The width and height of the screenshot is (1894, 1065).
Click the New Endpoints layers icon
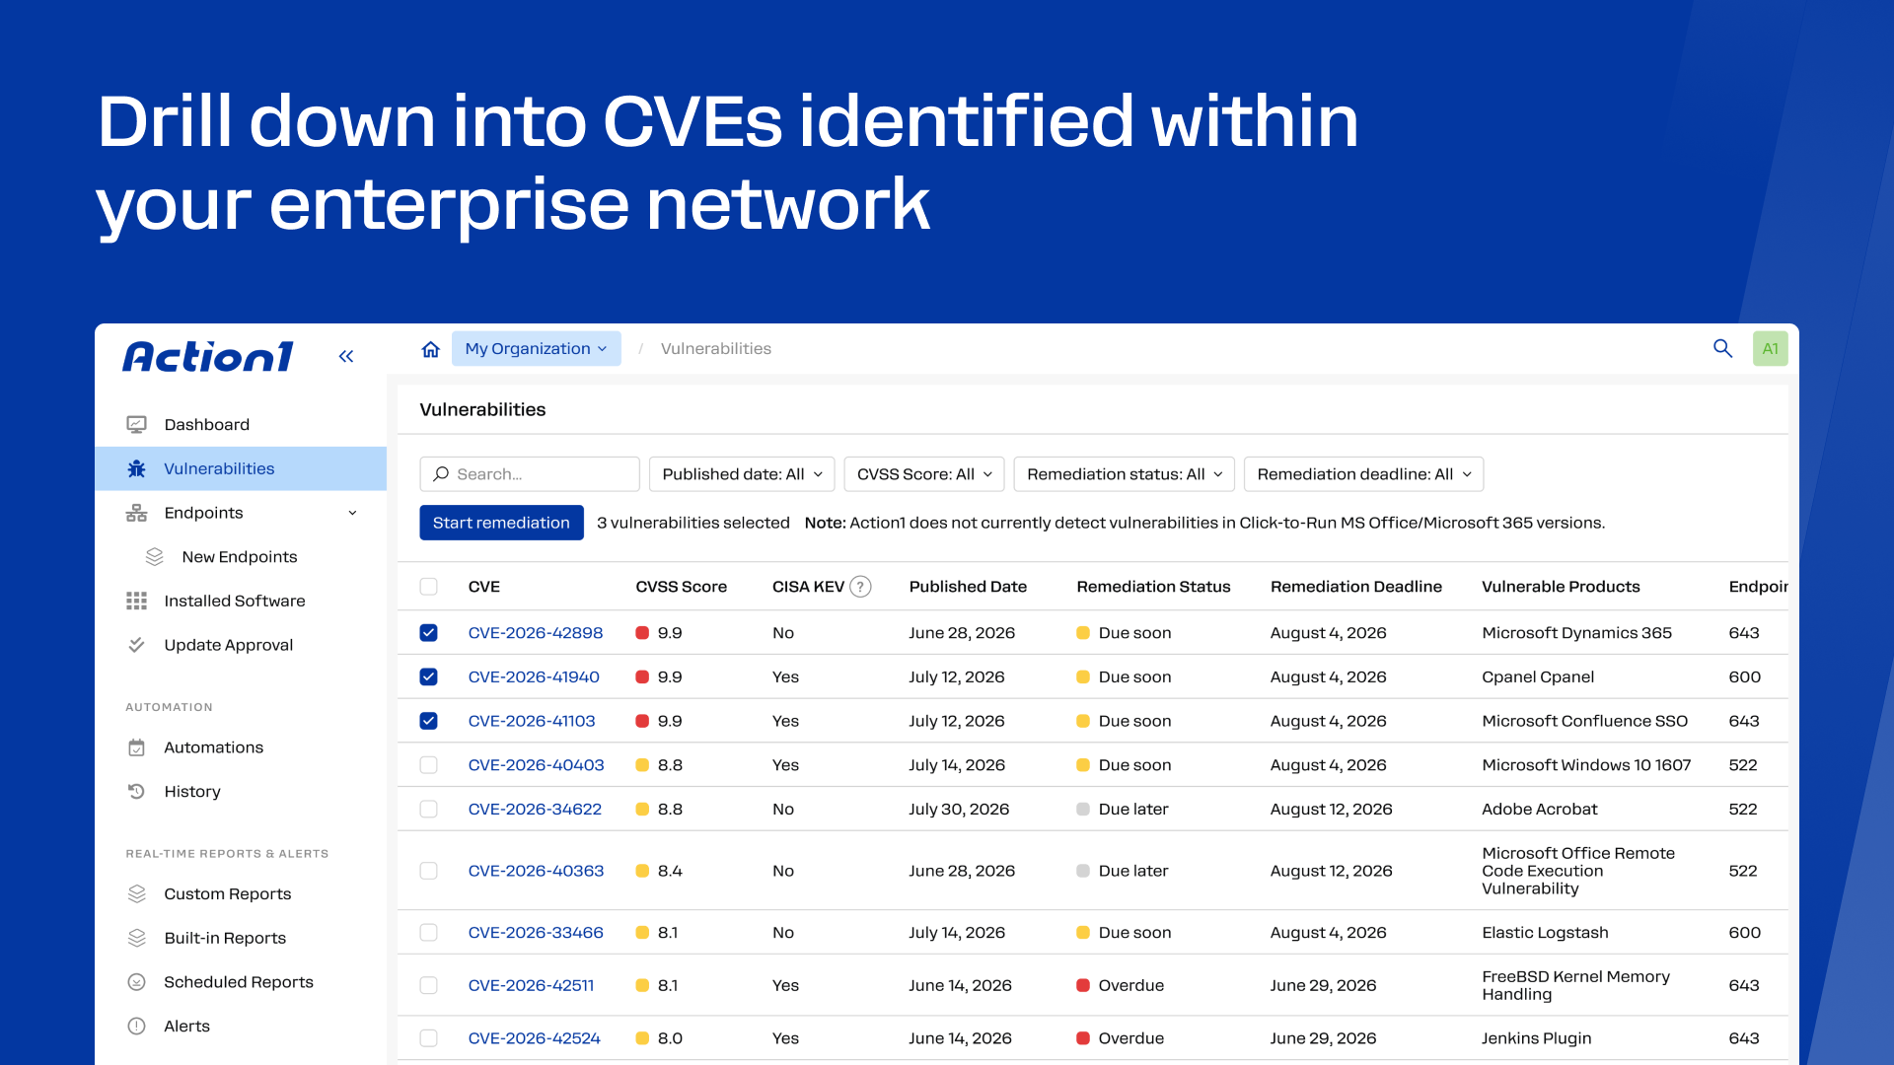(x=155, y=557)
